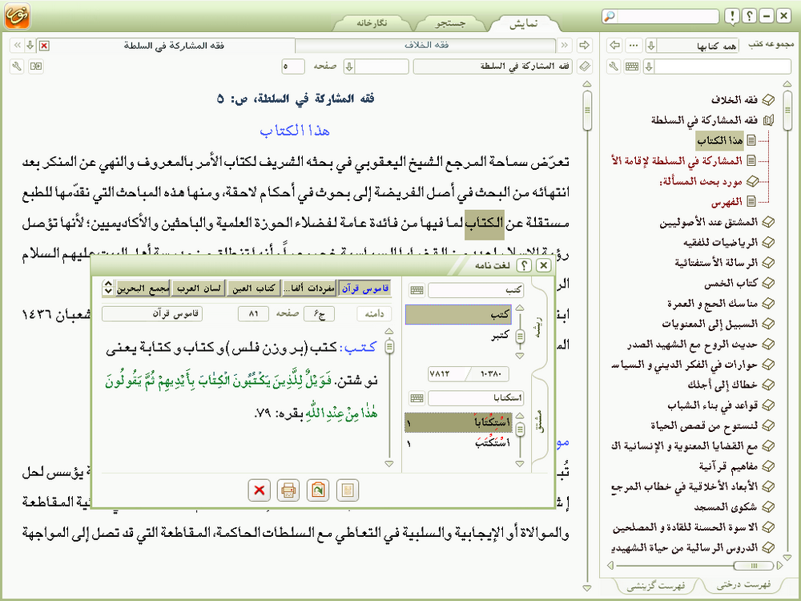Click the text pane vertical scrollbar thumb
Screen dimensions: 801x601
point(587,111)
